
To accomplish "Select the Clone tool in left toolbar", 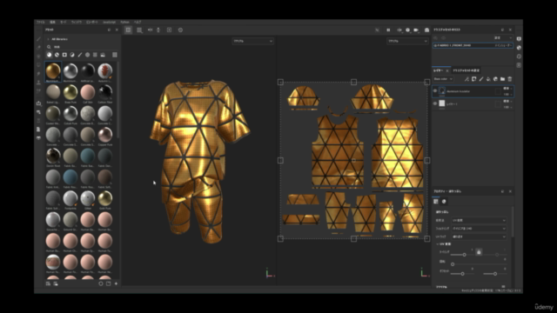I will 38,82.
